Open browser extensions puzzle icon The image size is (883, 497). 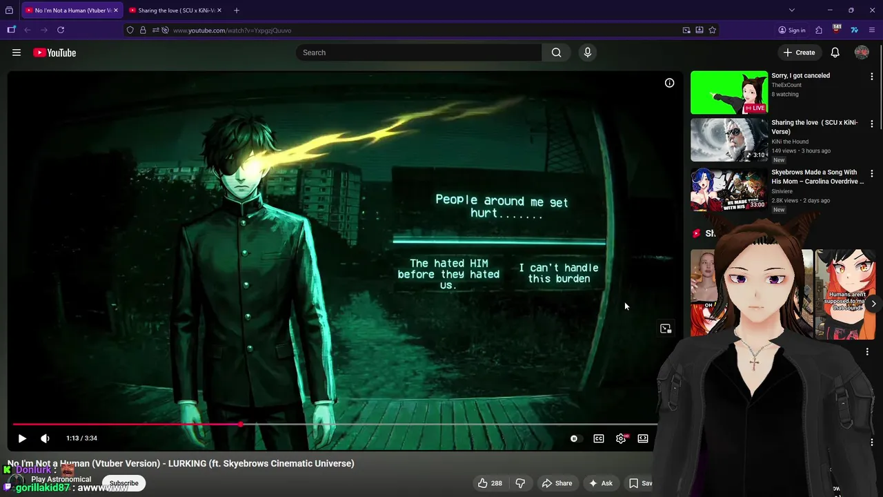(819, 30)
